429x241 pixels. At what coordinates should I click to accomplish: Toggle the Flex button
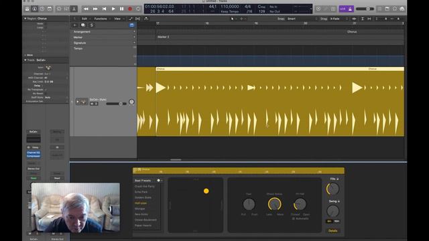(x=137, y=19)
